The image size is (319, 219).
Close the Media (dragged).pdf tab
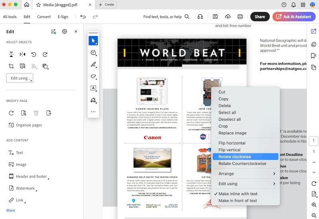coord(90,5)
